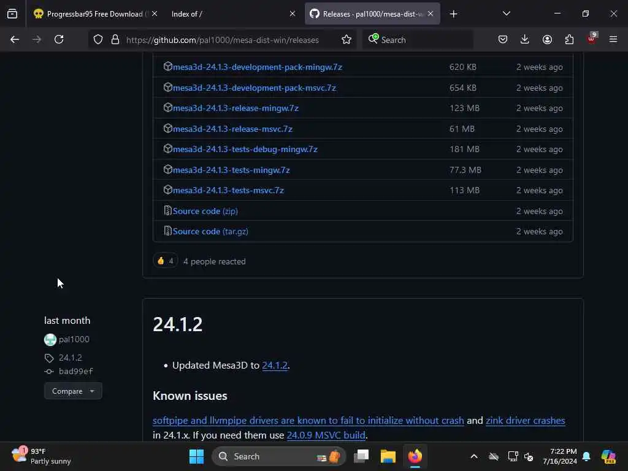This screenshot has height=471, width=628.
Task: Click the 620 KB size value
Action: pos(463,67)
